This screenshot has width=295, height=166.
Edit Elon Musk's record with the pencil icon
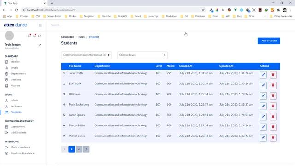pyautogui.click(x=263, y=85)
